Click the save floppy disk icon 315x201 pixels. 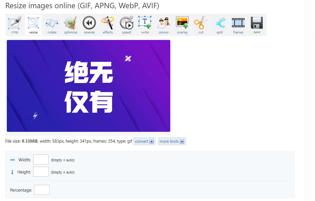(257, 25)
